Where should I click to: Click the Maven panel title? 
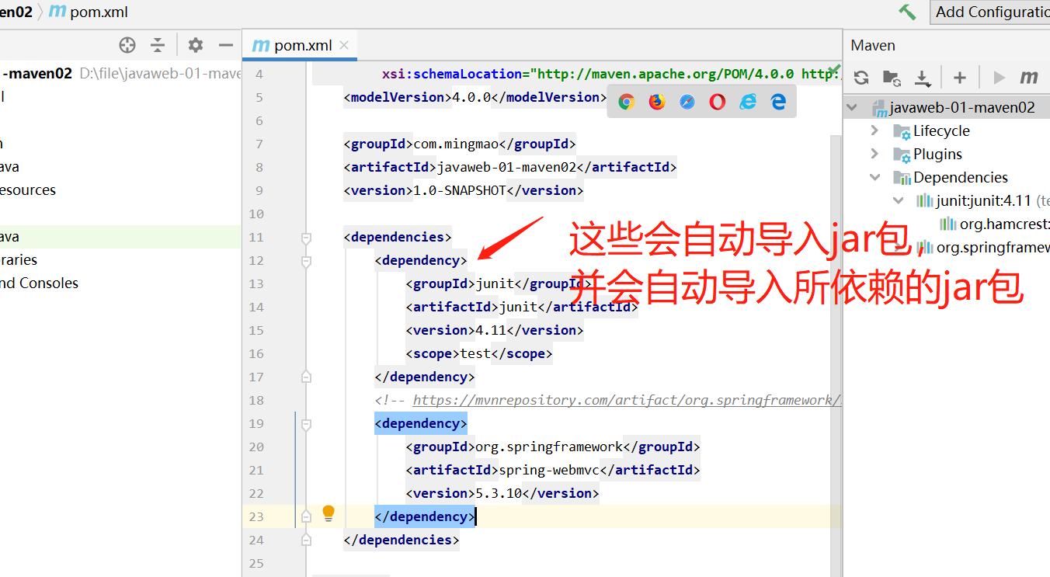click(x=873, y=45)
